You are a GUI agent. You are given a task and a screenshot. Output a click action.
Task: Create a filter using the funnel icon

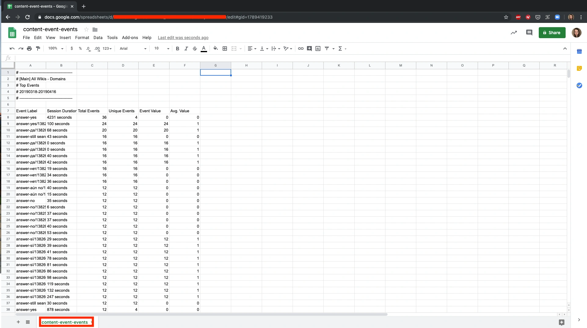point(327,49)
